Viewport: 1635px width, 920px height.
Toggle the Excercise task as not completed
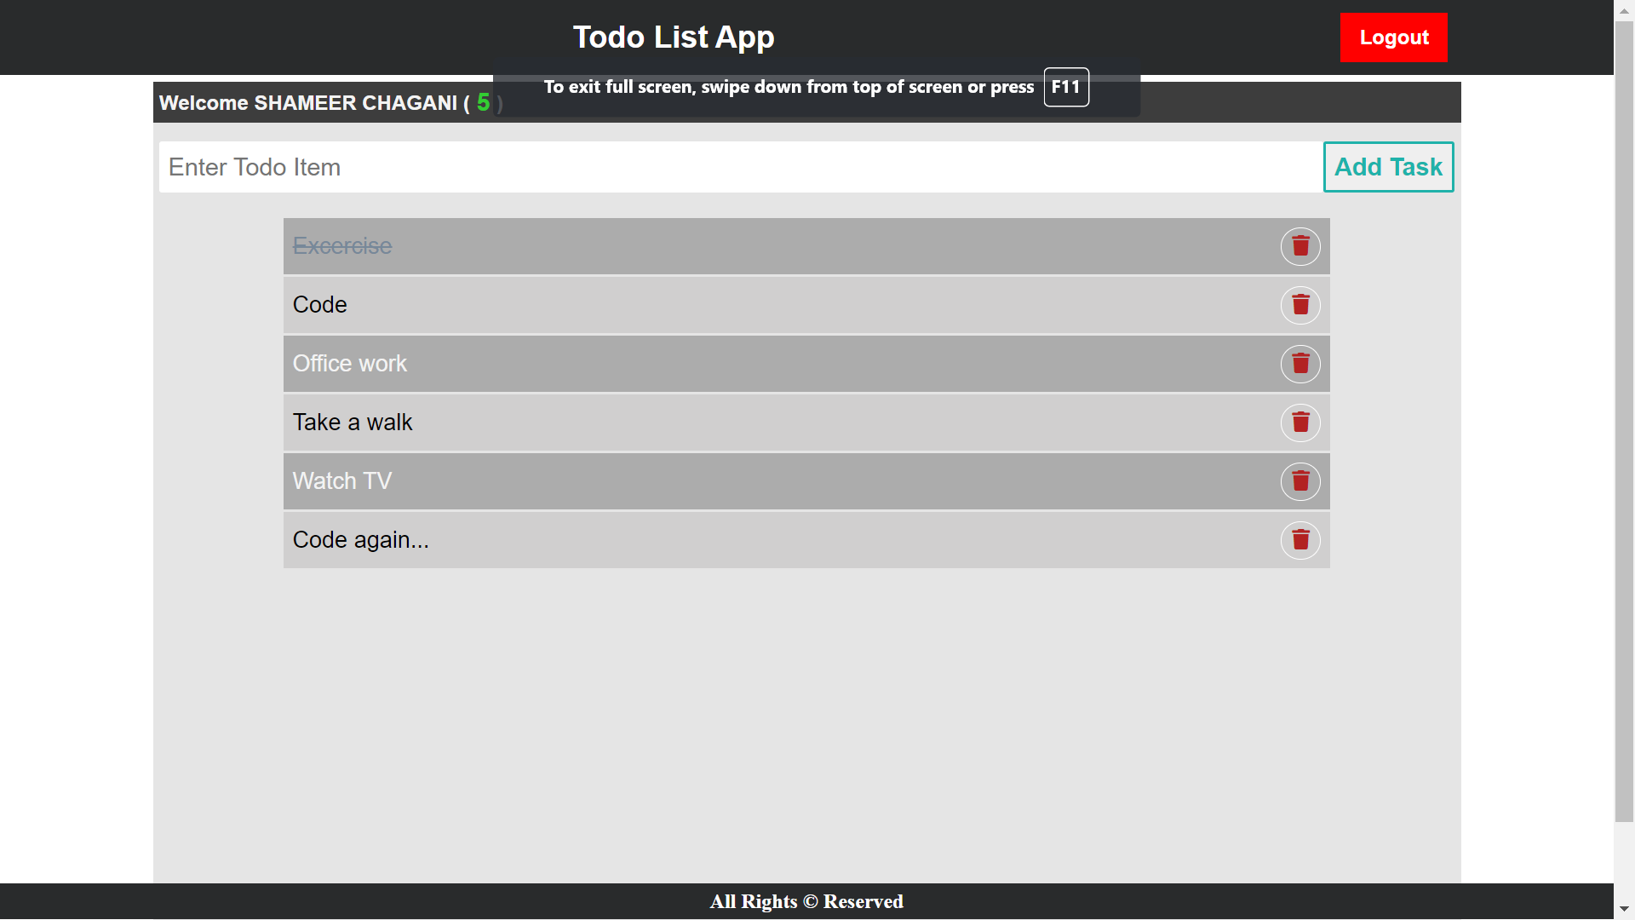point(342,246)
